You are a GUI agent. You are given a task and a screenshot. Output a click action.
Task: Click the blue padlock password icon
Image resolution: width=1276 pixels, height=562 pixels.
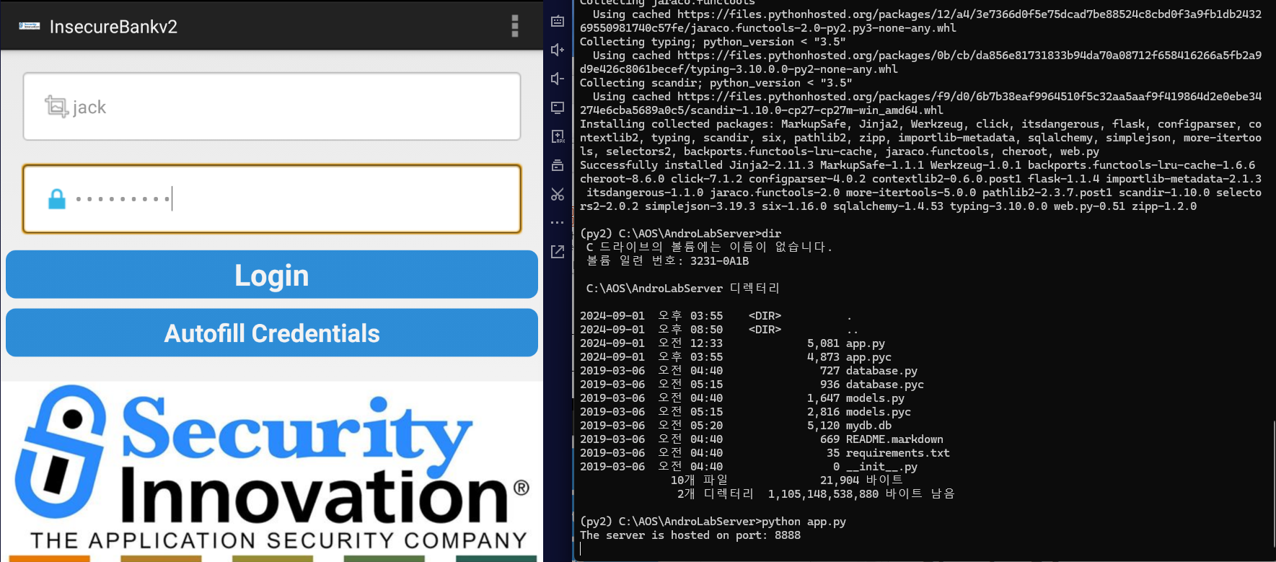[57, 198]
